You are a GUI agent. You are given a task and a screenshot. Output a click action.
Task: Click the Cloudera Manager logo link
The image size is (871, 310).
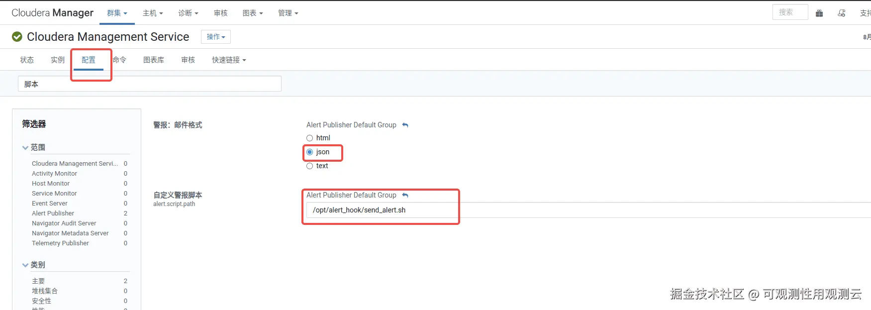click(x=52, y=12)
